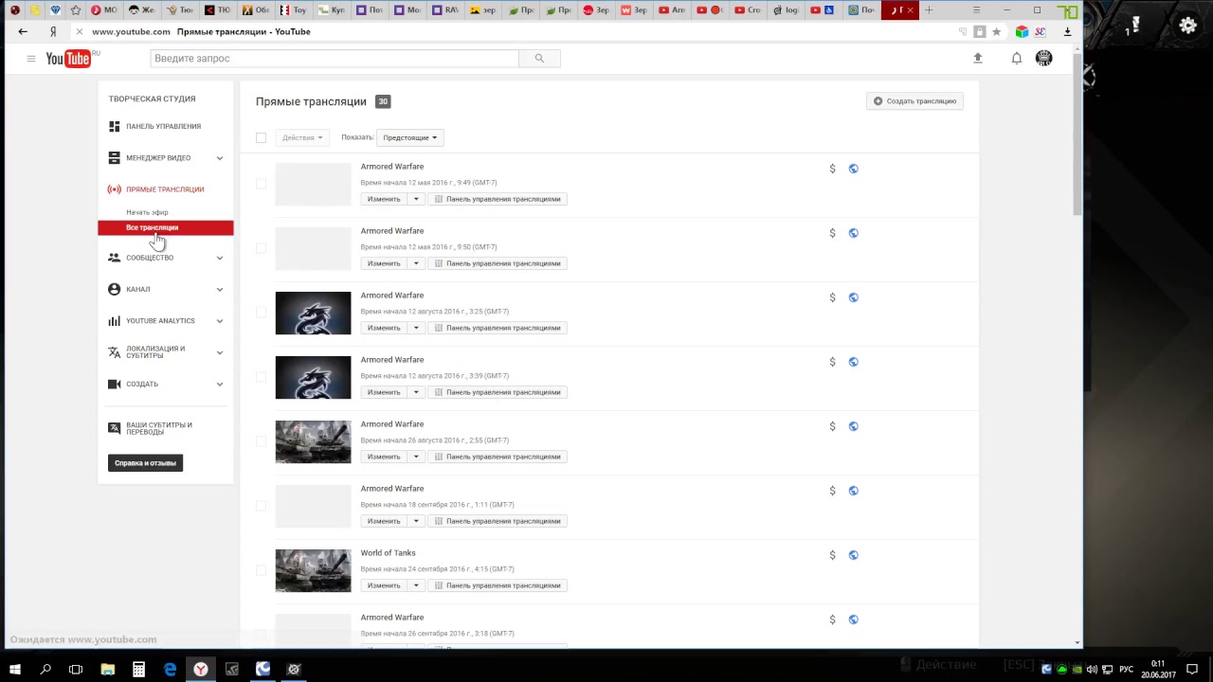Open a new browser tab with plus

tap(929, 10)
